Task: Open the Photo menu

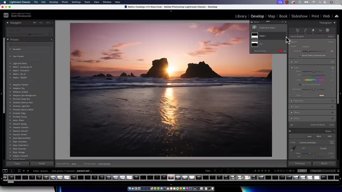Action: coord(65,2)
